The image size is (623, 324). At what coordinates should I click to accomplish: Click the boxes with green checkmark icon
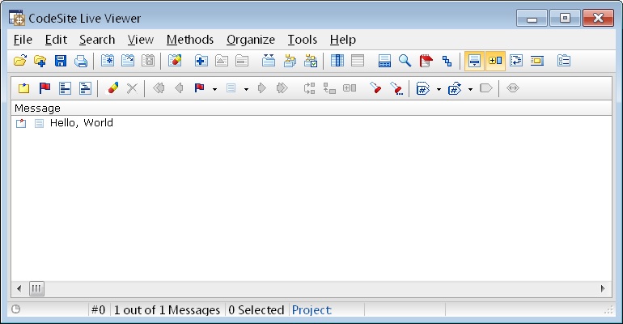311,61
